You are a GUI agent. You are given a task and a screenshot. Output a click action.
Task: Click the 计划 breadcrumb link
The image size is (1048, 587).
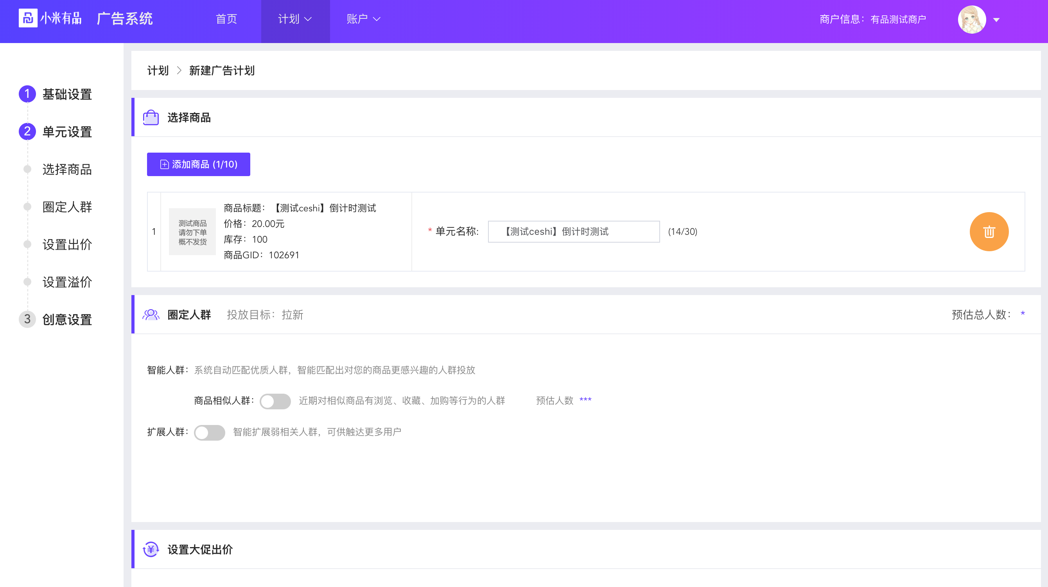coord(158,70)
